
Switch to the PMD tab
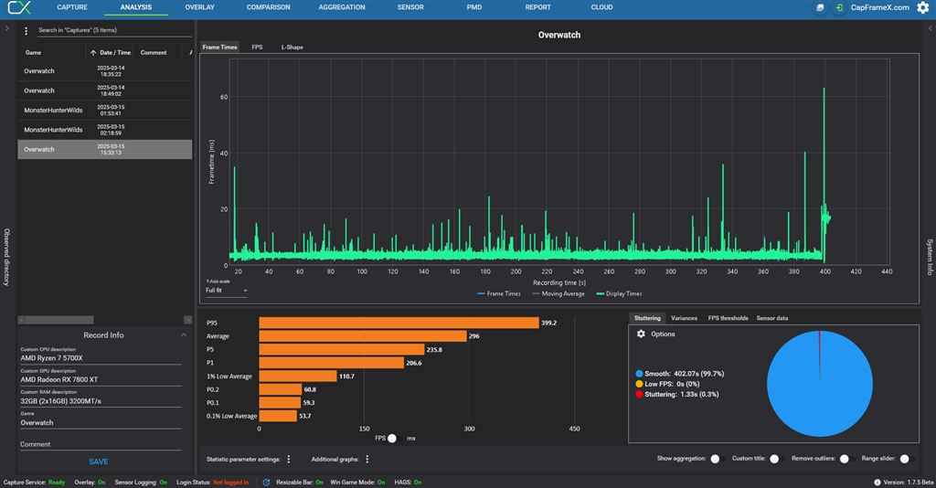pyautogui.click(x=474, y=7)
